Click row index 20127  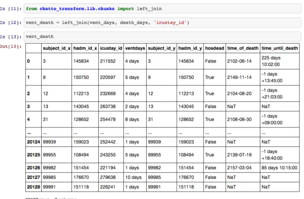(34, 177)
